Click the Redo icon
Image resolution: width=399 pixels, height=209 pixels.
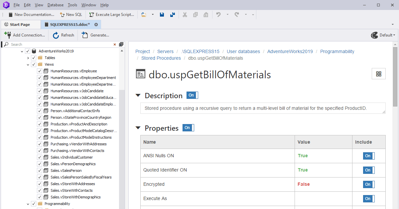click(236, 15)
